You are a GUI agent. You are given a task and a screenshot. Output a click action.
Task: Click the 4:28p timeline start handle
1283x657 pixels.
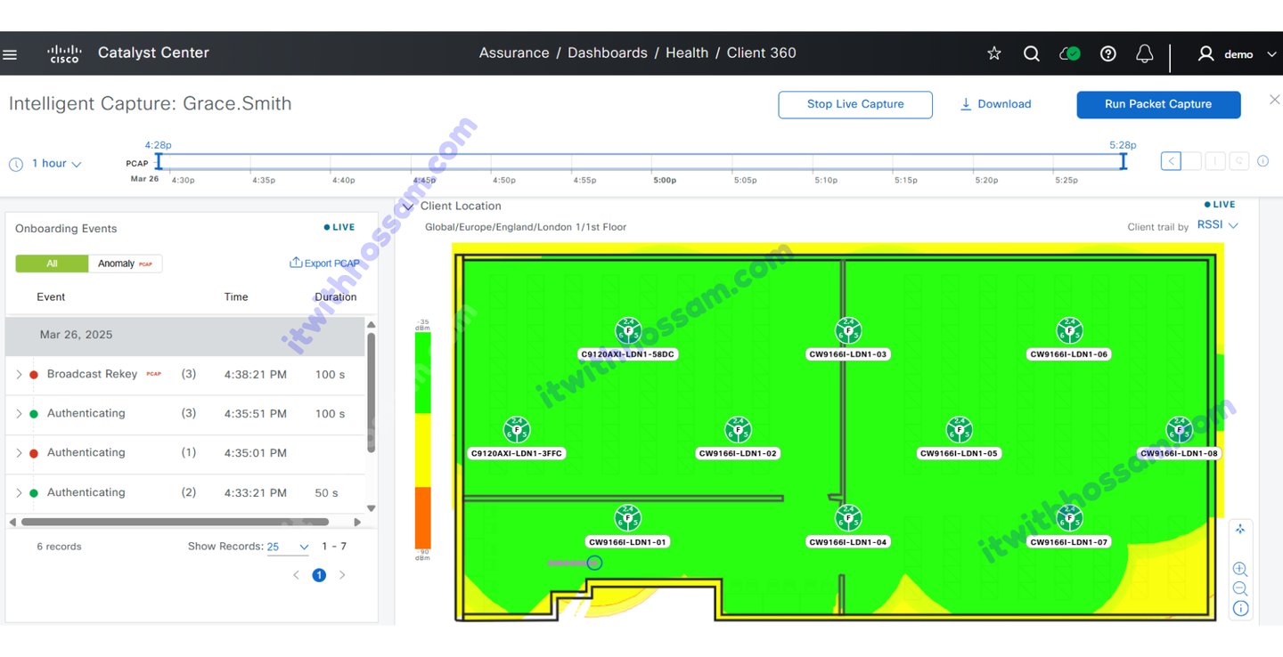click(159, 161)
